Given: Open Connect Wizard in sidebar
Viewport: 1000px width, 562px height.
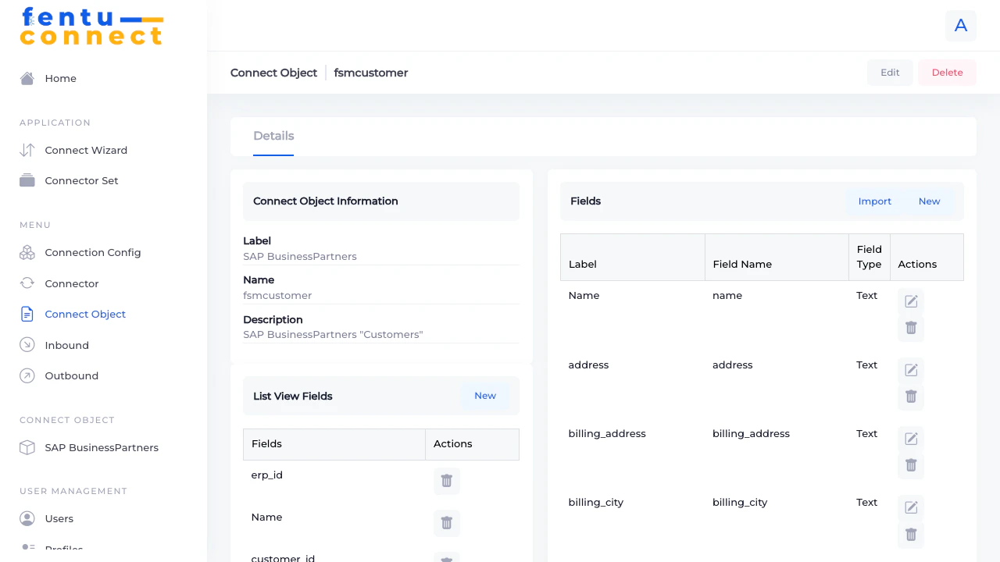Looking at the screenshot, I should (x=86, y=150).
